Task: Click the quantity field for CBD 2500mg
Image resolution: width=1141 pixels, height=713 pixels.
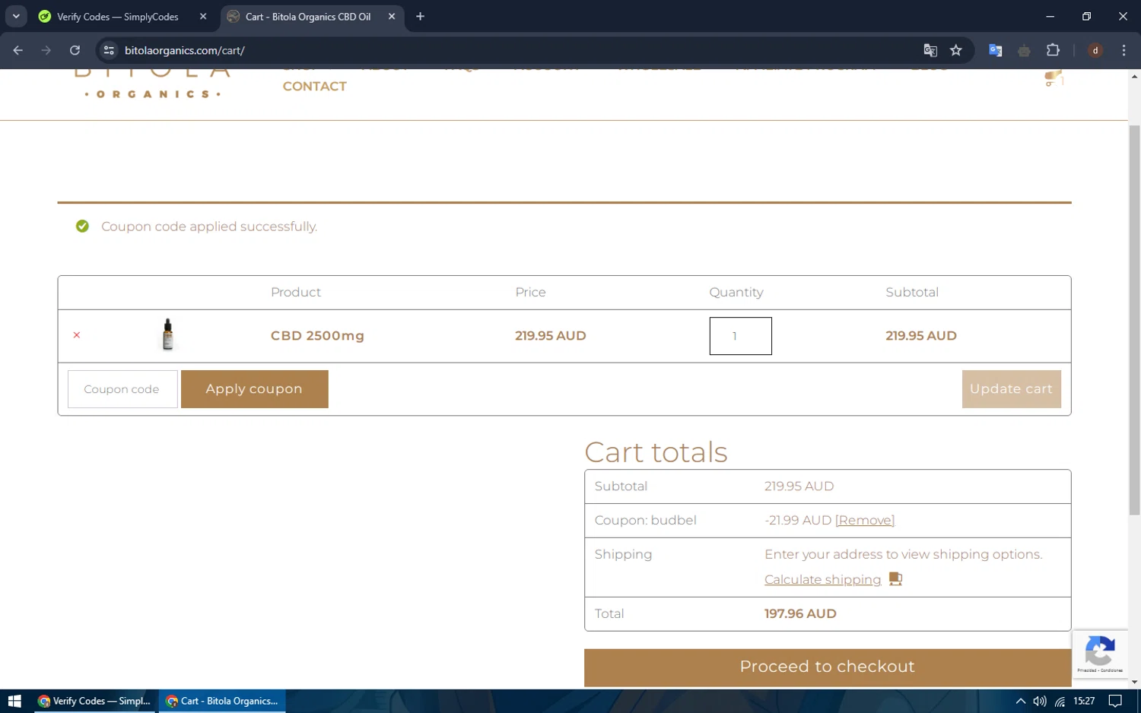Action: click(x=740, y=336)
